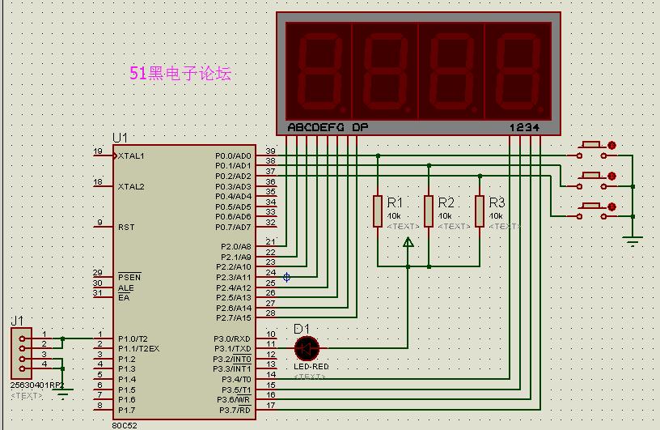The image size is (660, 430).
Task: Click the XTAL1 pin label
Action: coord(131,156)
